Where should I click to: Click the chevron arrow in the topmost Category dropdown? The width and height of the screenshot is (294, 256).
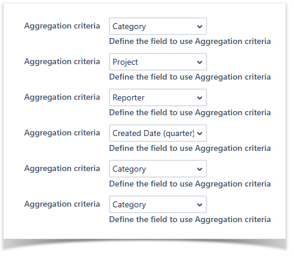click(199, 27)
